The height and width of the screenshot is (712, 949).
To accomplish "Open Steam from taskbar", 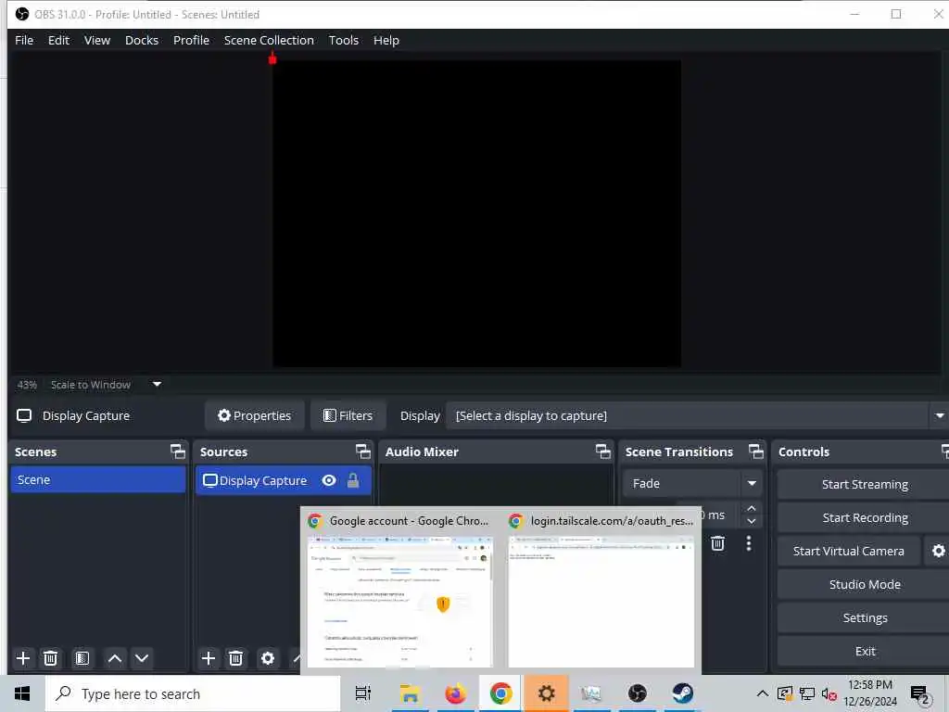I will pyautogui.click(x=683, y=693).
